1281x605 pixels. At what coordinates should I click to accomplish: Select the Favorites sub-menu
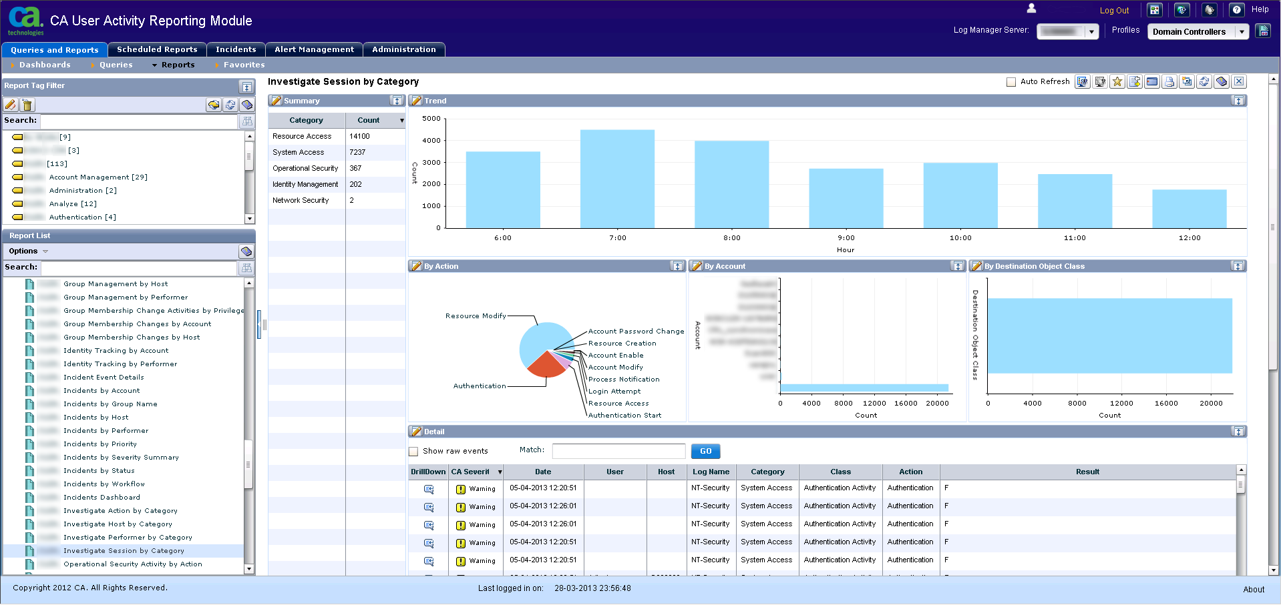244,65
